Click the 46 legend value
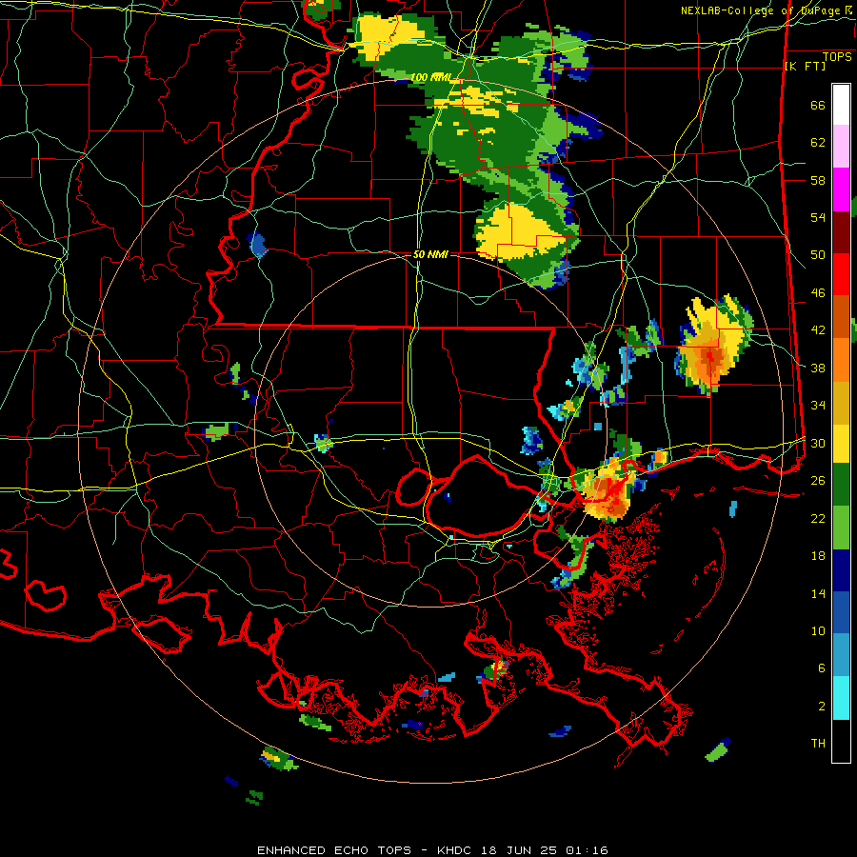This screenshot has height=857, width=857. [x=818, y=293]
